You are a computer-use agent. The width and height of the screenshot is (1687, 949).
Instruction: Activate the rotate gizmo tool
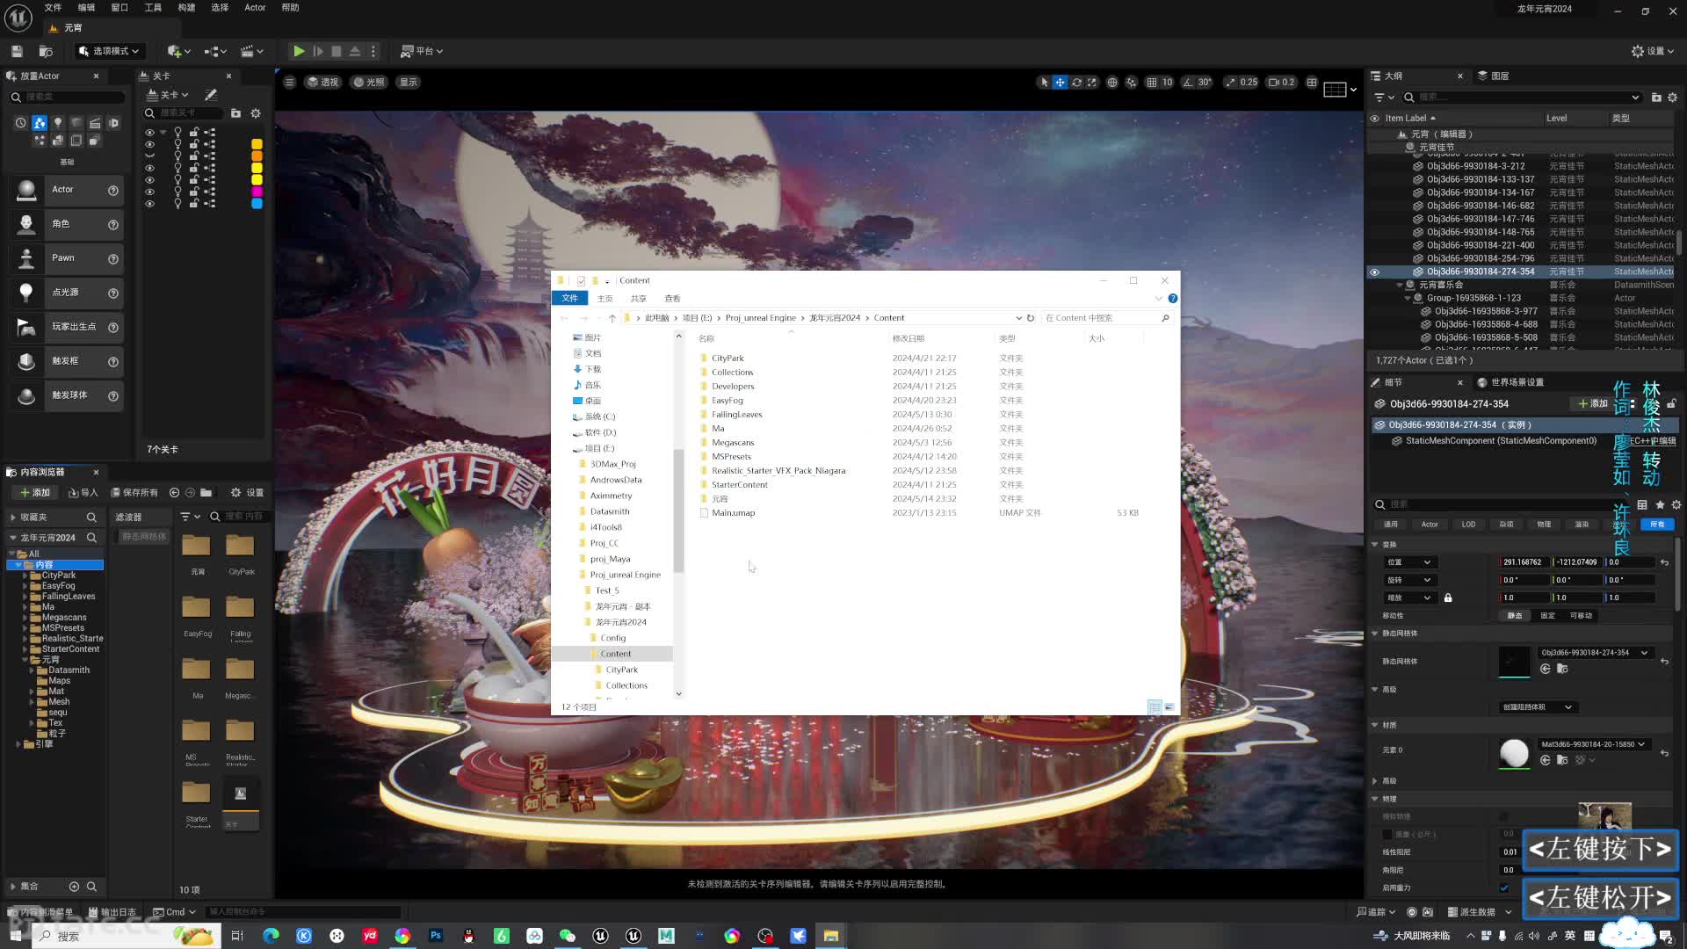(1076, 83)
